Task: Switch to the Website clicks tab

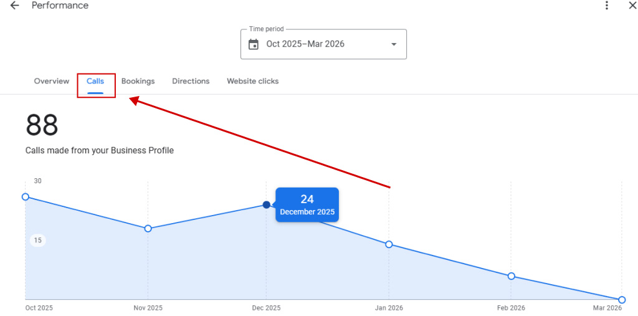Action: (252, 81)
